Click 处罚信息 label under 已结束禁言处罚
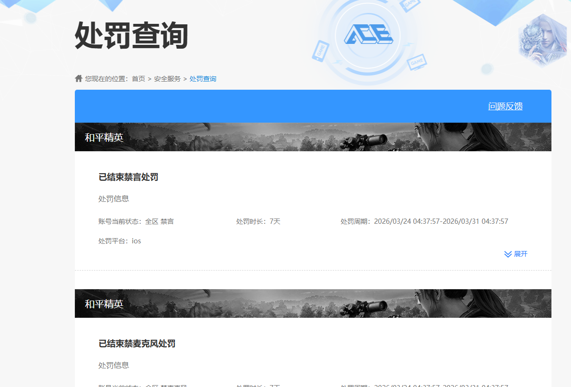Image resolution: width=571 pixels, height=387 pixels. pyautogui.click(x=113, y=199)
